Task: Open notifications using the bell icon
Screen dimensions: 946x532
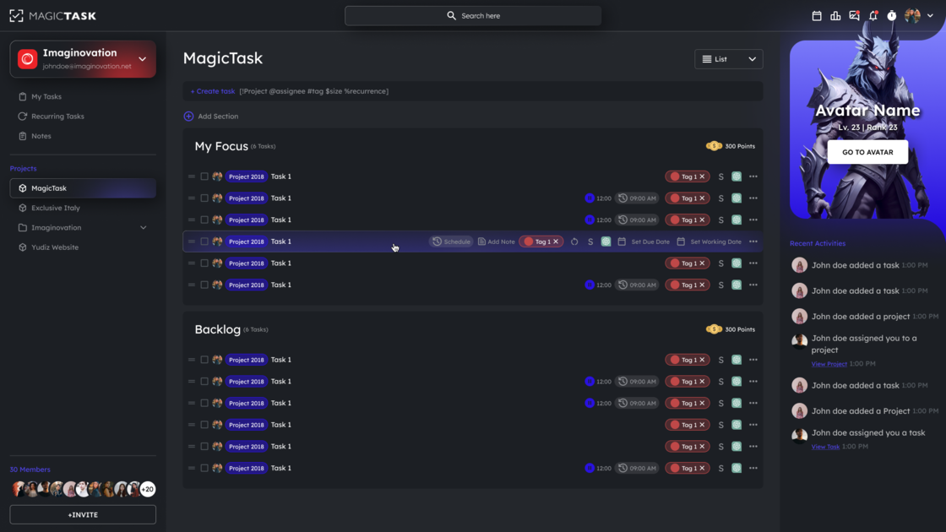Action: (x=874, y=15)
